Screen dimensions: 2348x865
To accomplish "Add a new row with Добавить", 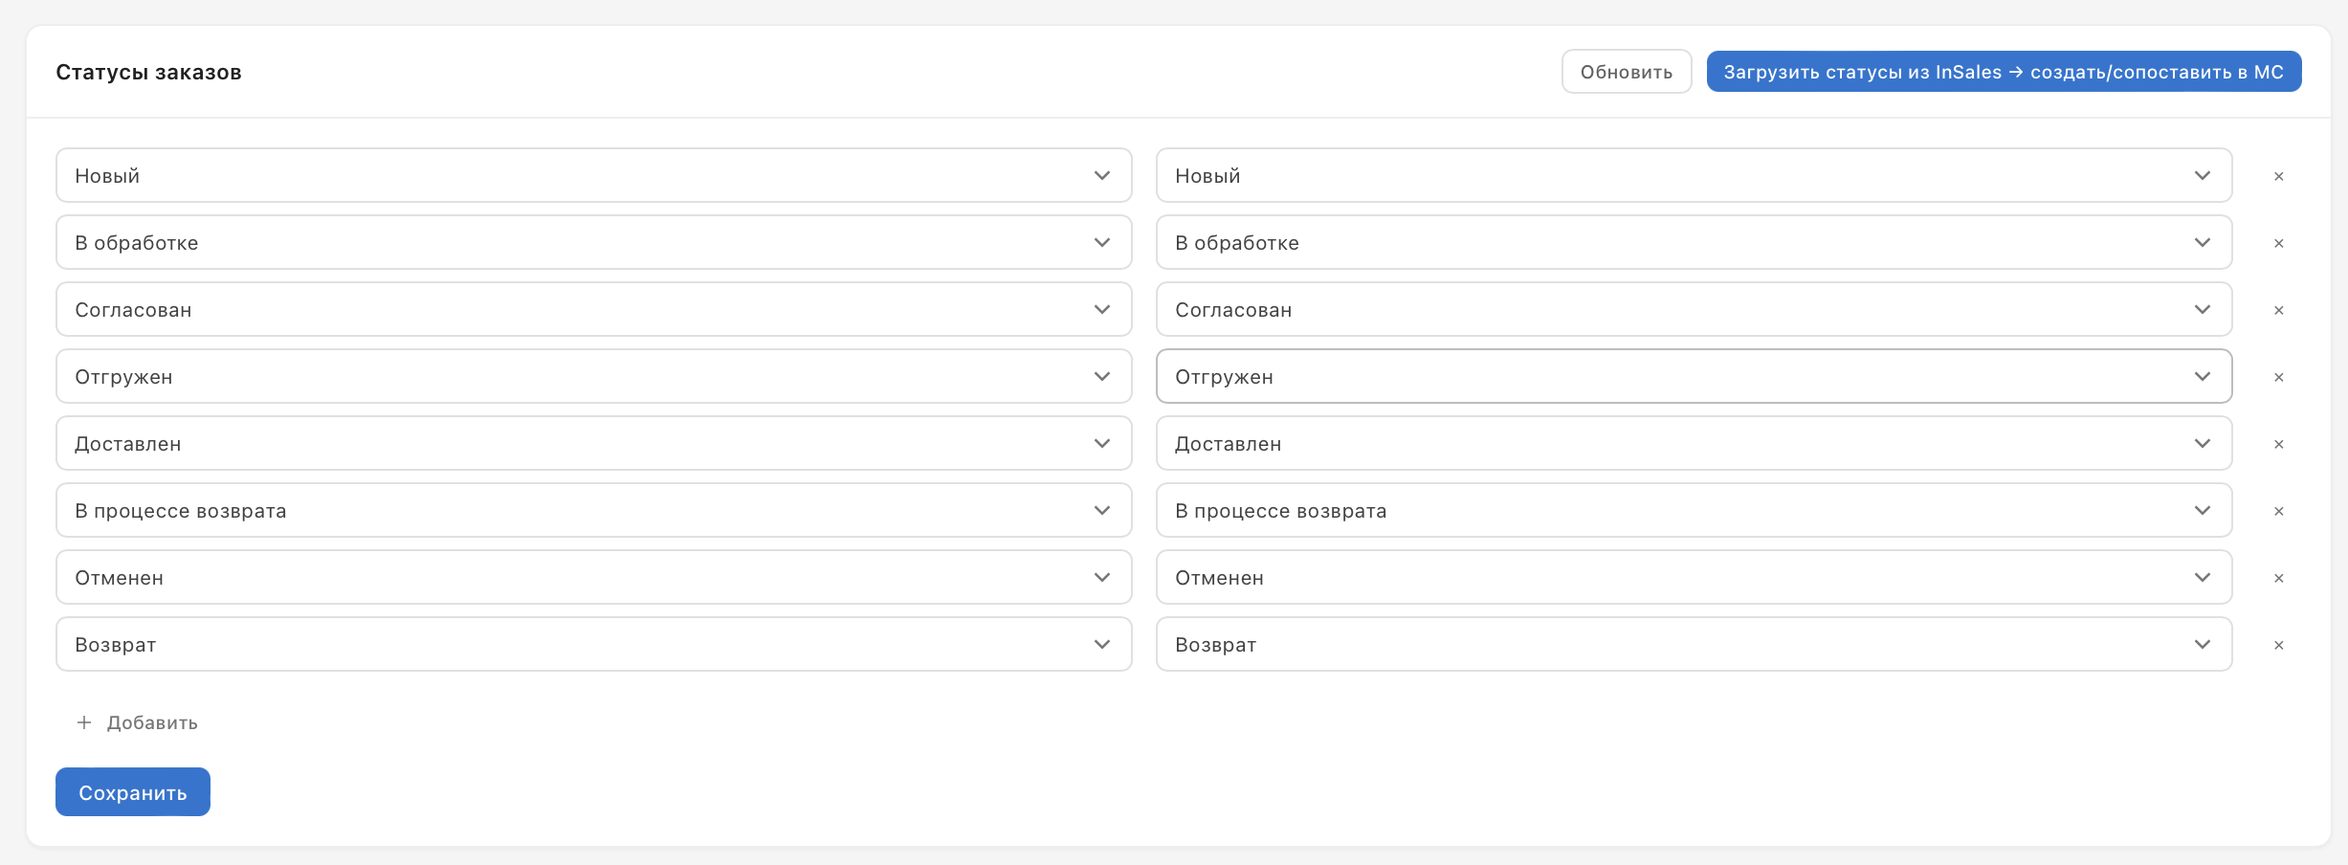I will coord(138,722).
